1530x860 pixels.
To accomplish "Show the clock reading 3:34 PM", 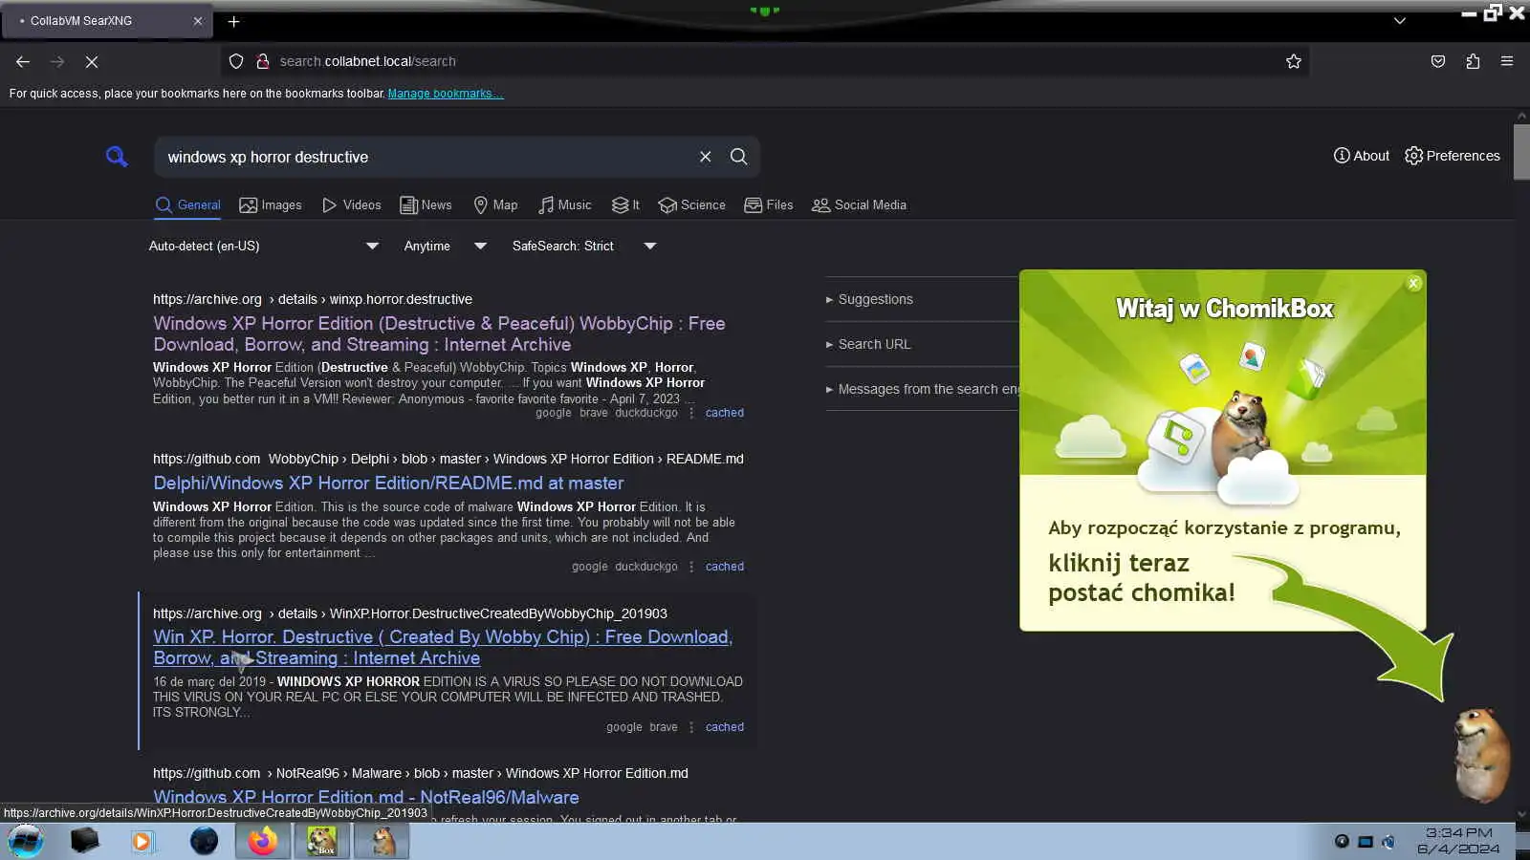I will [1458, 833].
